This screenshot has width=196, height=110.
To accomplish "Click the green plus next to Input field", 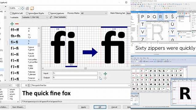I will click(x=105, y=74).
